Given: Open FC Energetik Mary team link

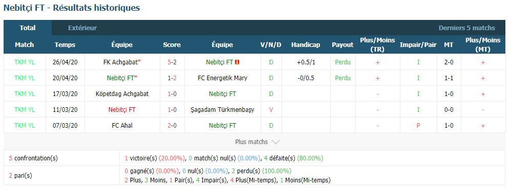Looking at the screenshot, I should click(222, 78).
